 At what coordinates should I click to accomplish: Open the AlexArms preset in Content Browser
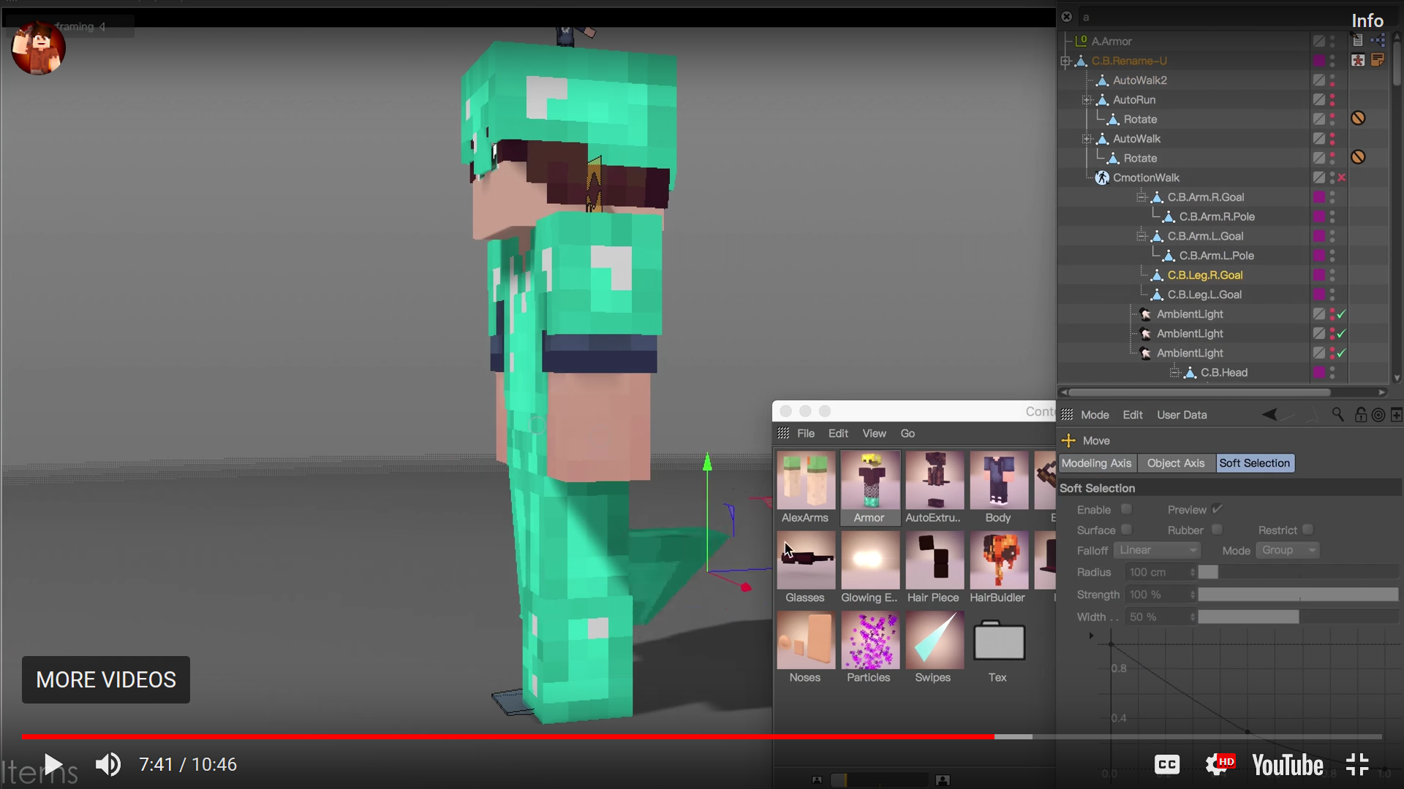pyautogui.click(x=806, y=480)
